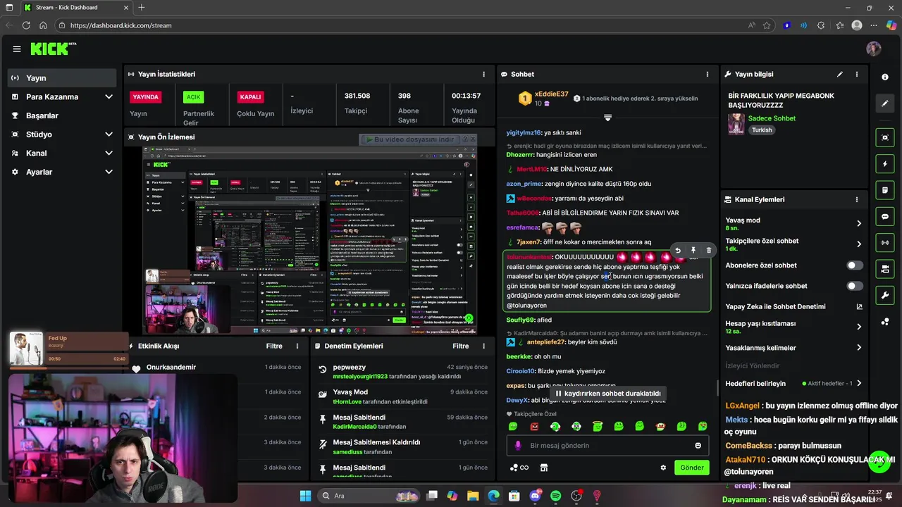The height and width of the screenshot is (507, 902).
Task: Open Hedefleri belirleyin chevron
Action: [x=859, y=384]
